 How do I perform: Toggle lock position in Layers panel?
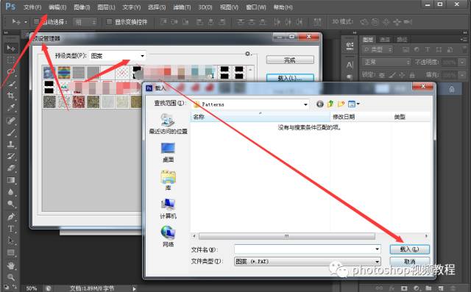click(x=403, y=75)
